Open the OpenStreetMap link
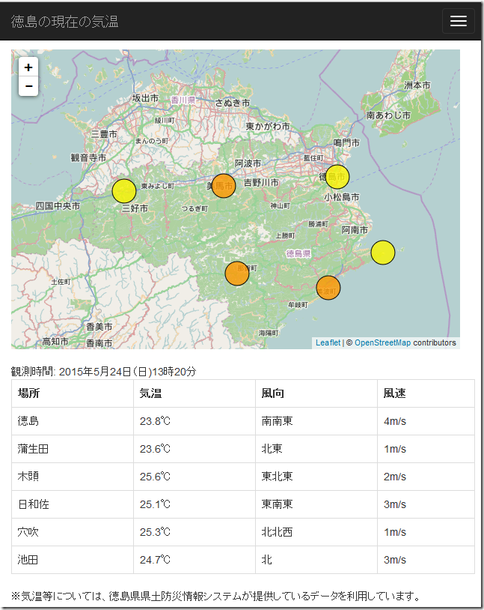 (x=382, y=342)
